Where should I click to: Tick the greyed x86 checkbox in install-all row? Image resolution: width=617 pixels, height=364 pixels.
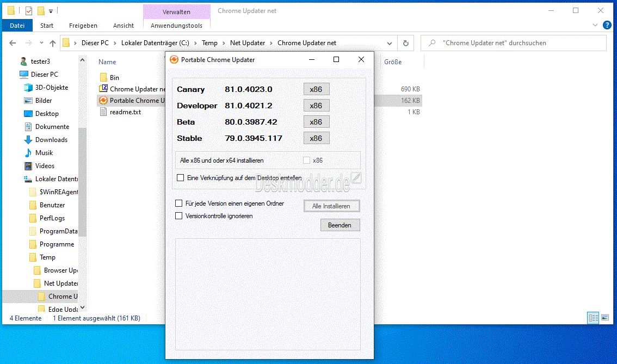tap(306, 161)
